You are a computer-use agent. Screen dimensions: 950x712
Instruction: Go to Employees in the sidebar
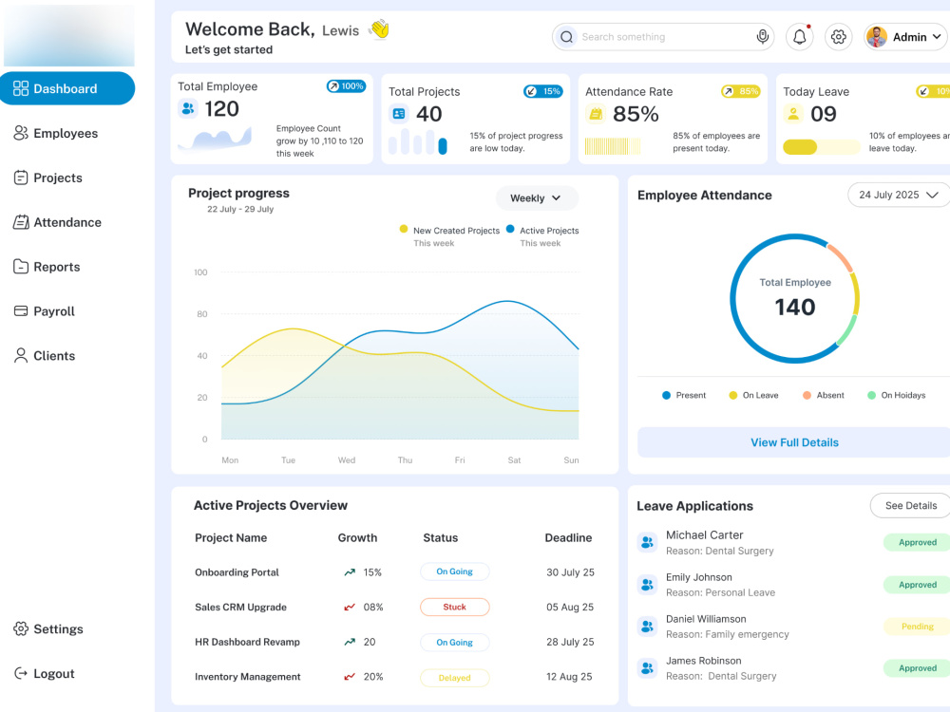pyautogui.click(x=56, y=133)
